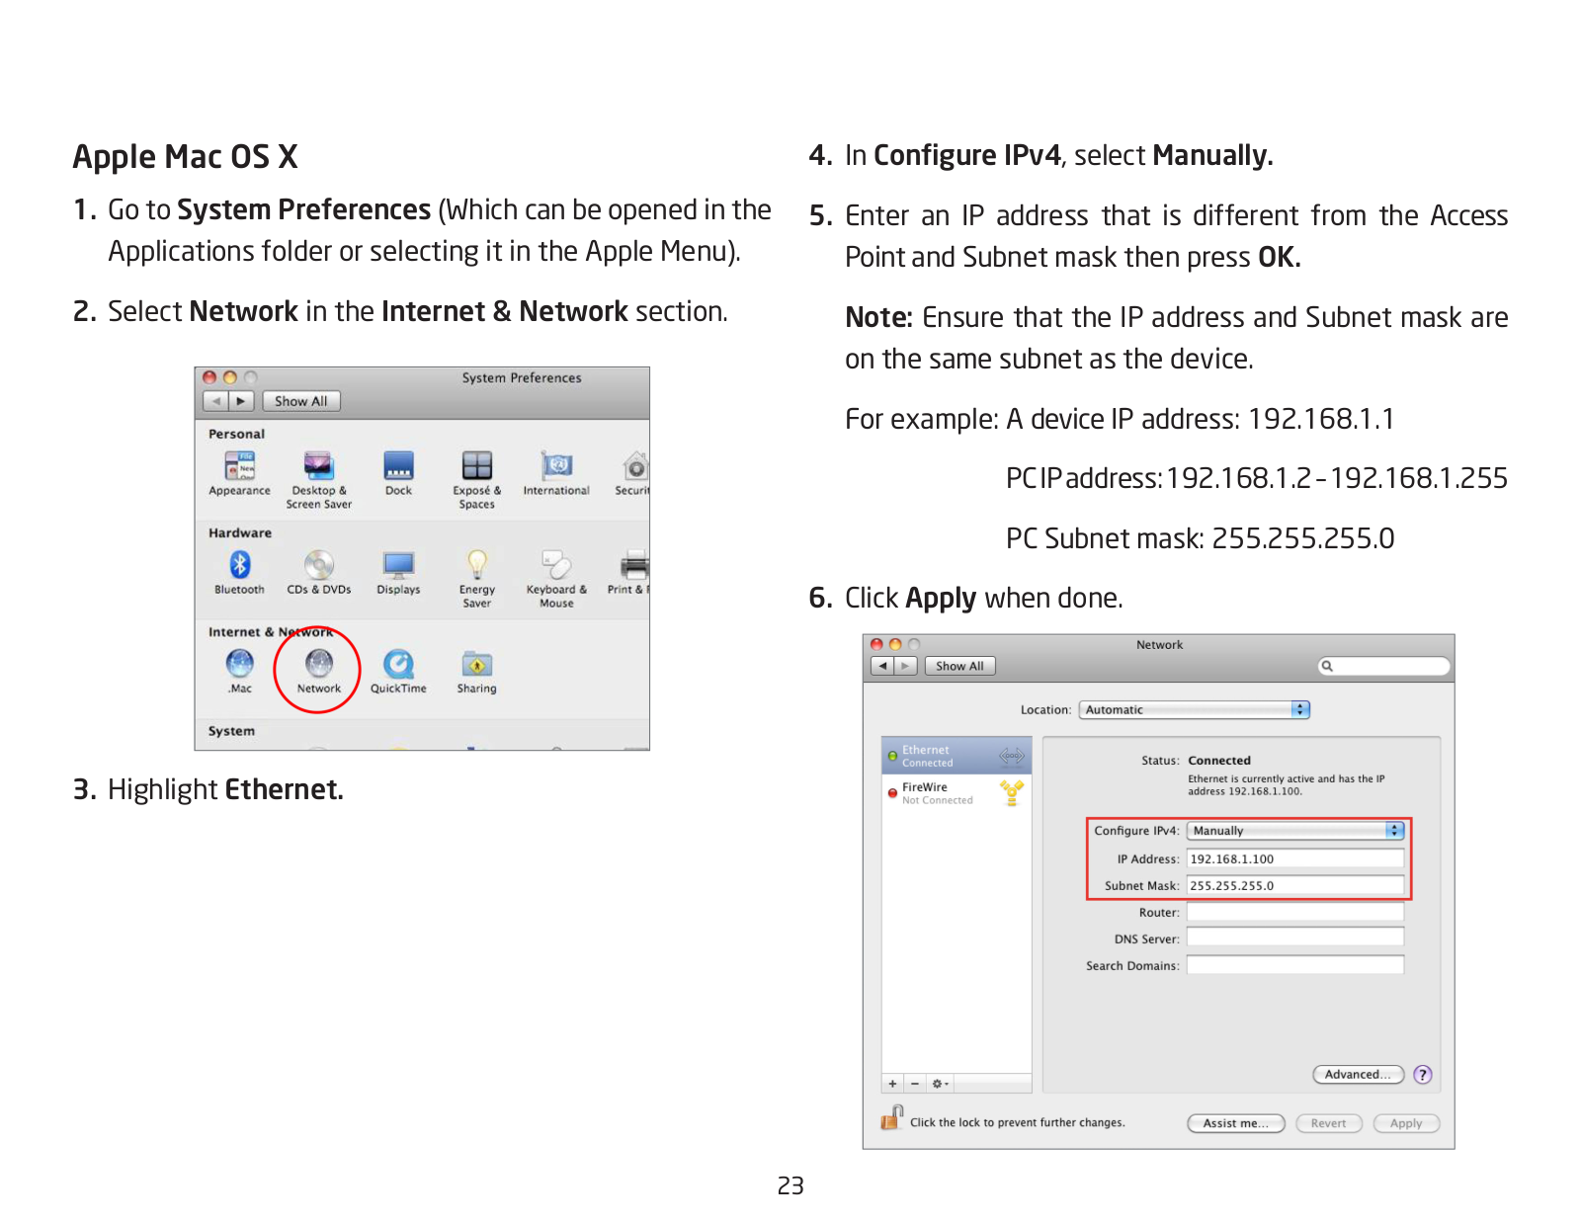Open Appearance in System Preferences

[x=239, y=473]
